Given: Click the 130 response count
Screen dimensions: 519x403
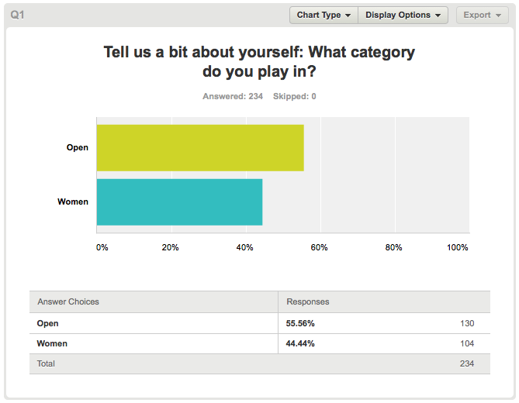Looking at the screenshot, I should (467, 323).
